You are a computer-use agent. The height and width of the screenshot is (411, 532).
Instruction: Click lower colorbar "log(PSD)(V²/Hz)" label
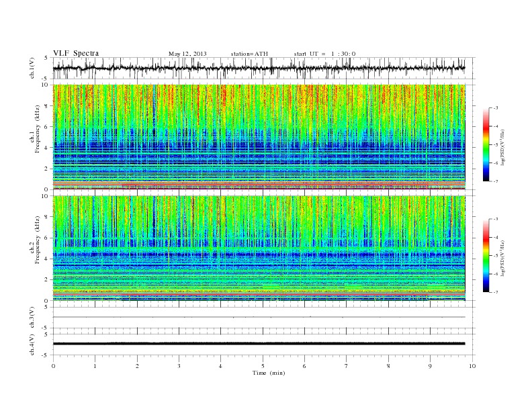click(502, 258)
